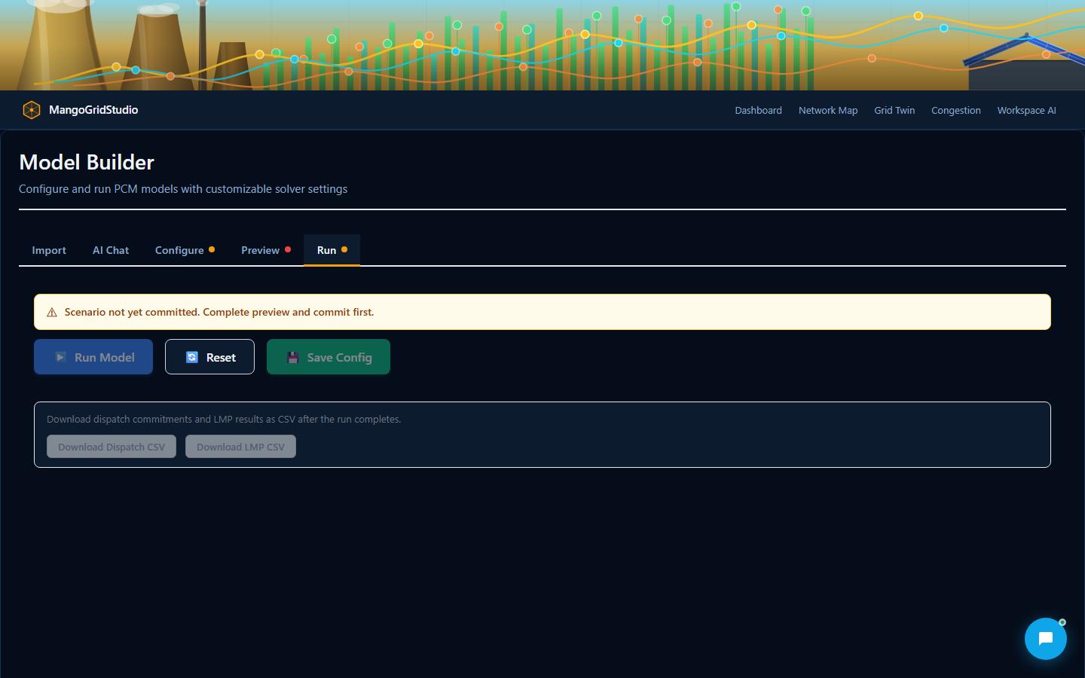Click the warning triangle icon in alert
Image resolution: width=1085 pixels, height=678 pixels.
52,313
